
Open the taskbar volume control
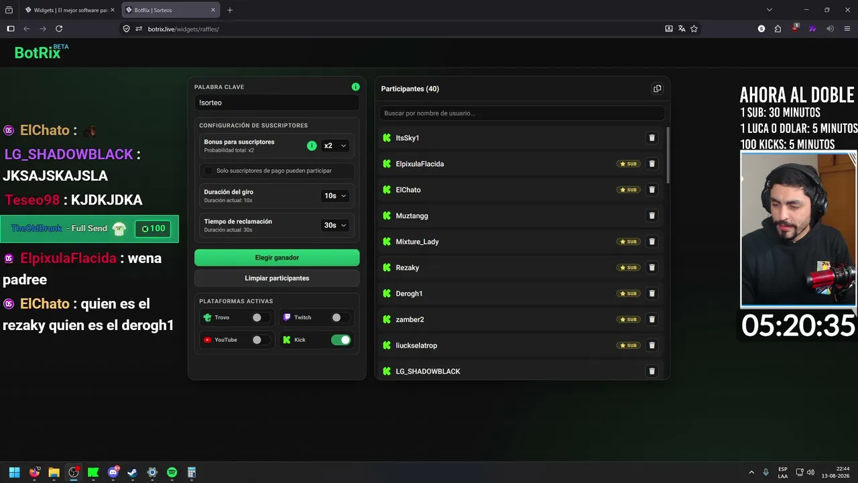click(810, 472)
